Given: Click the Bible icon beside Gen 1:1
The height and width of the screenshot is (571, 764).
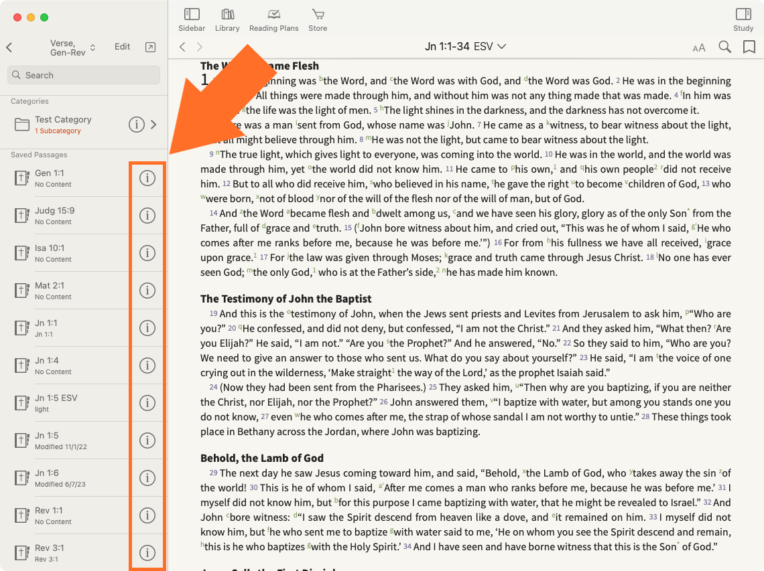Looking at the screenshot, I should (x=21, y=178).
